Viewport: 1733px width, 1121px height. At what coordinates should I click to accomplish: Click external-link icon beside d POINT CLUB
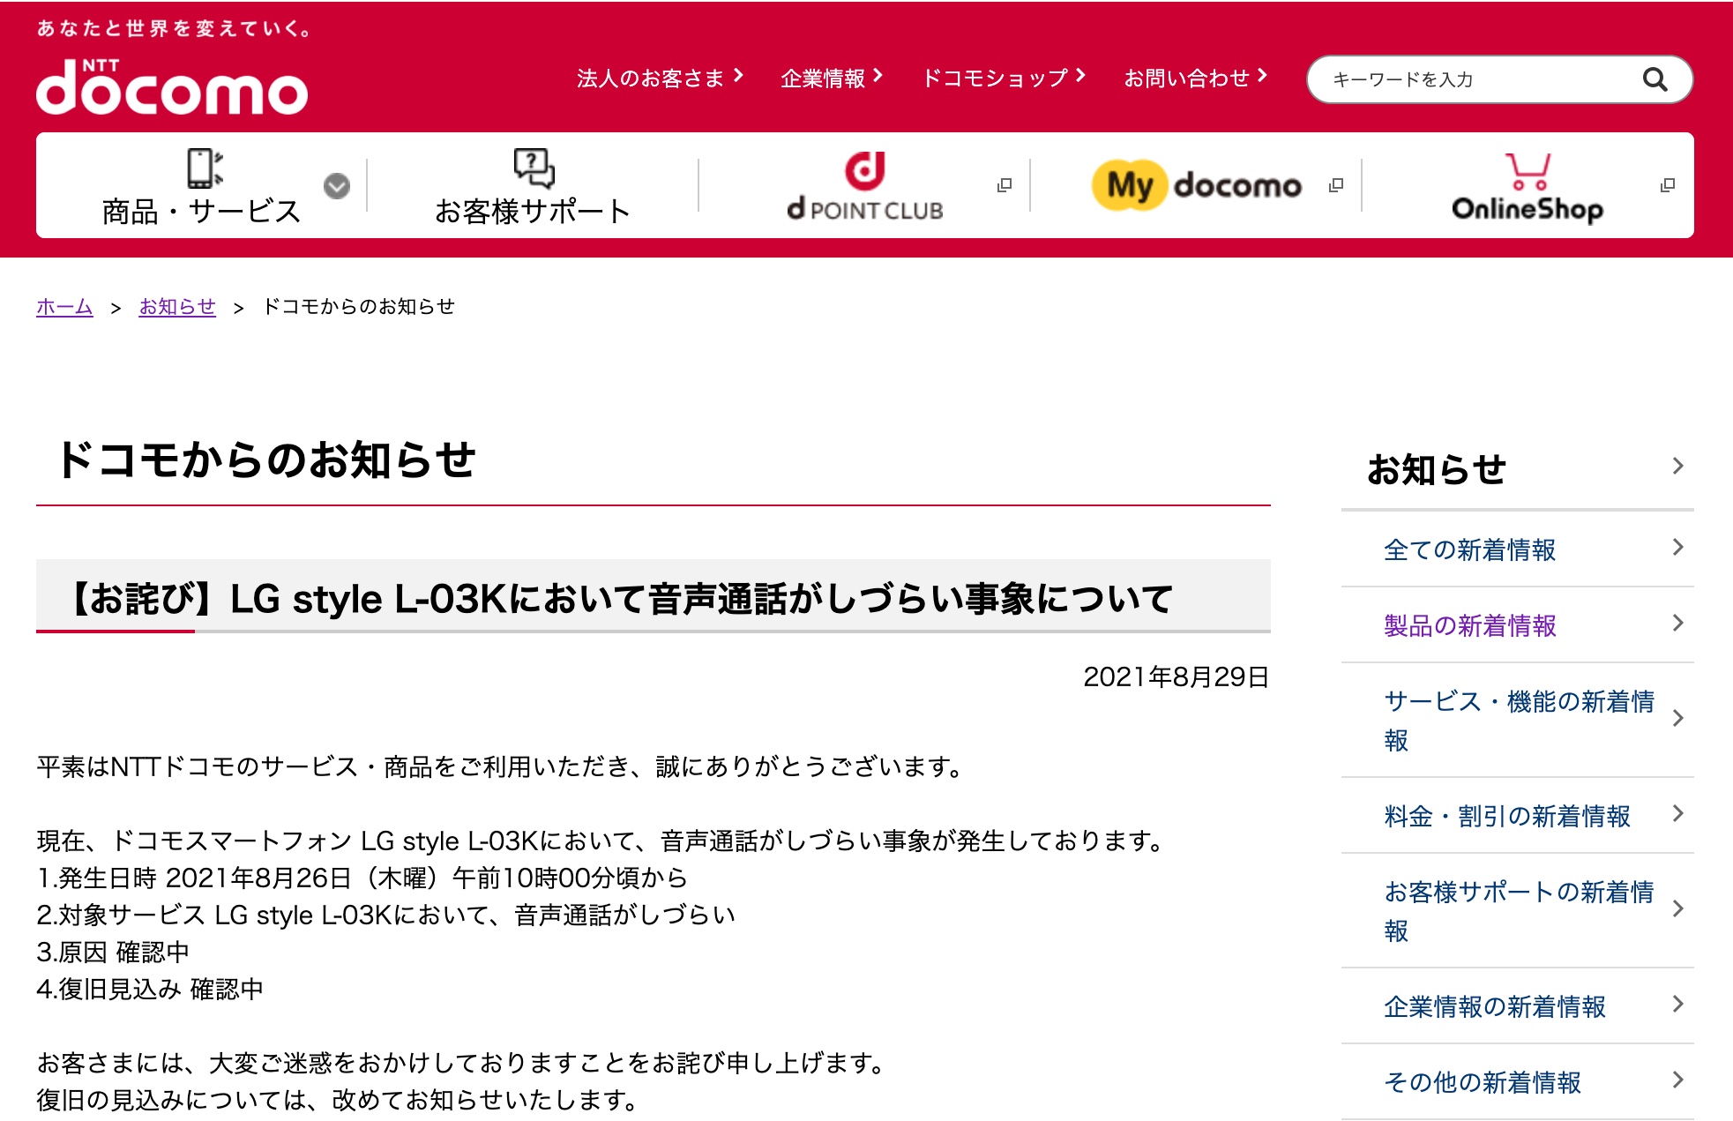coord(1004,185)
